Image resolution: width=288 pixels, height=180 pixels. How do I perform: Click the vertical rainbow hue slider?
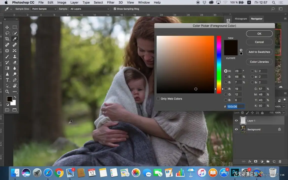219,64
